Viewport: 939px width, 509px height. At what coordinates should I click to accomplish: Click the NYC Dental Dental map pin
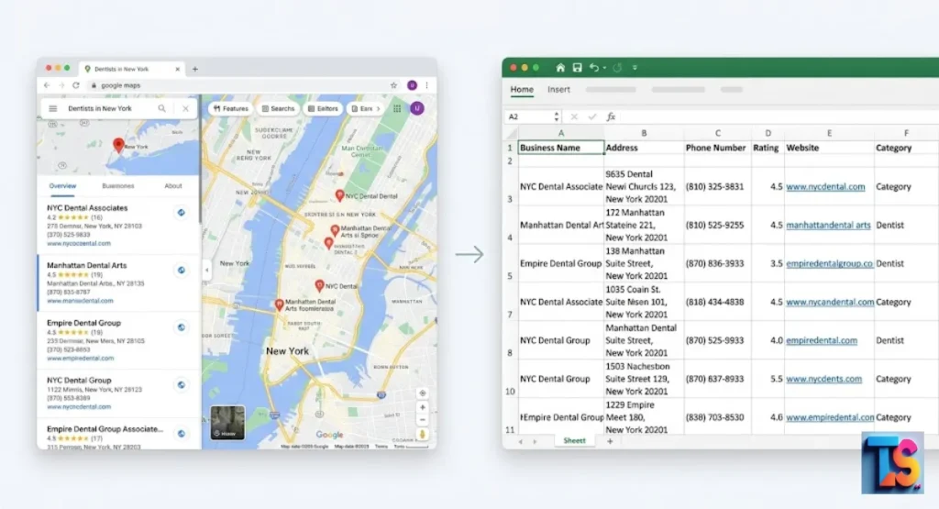pos(339,196)
